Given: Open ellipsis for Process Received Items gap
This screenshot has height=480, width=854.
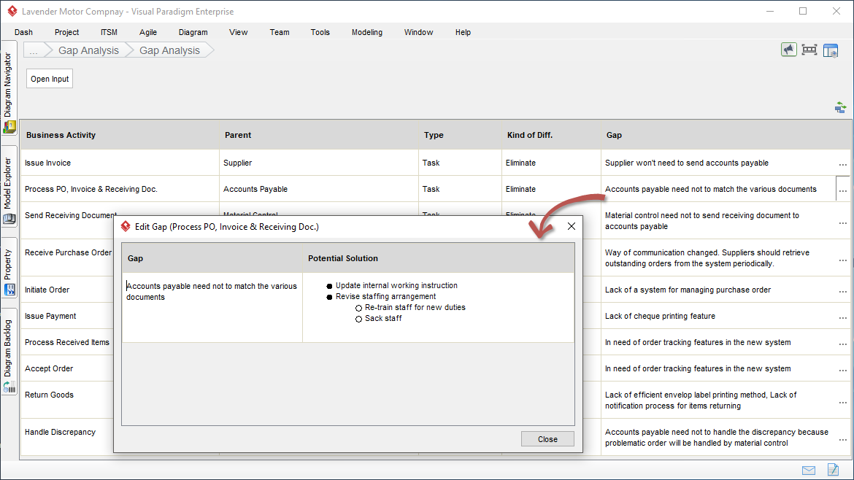Looking at the screenshot, I should coord(842,344).
